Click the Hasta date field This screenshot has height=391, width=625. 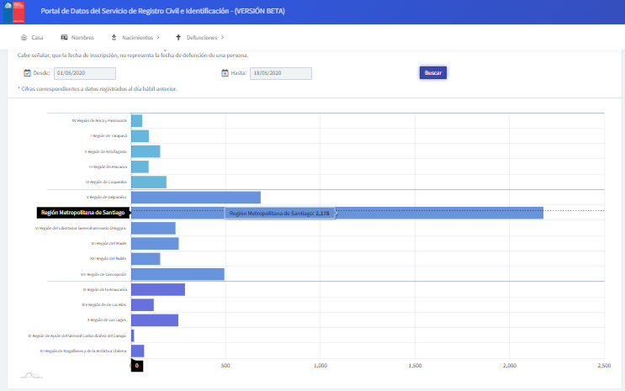(x=280, y=73)
